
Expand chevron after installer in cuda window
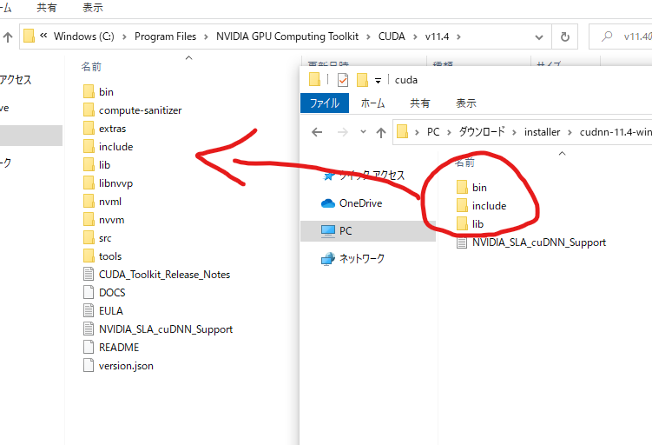point(570,133)
